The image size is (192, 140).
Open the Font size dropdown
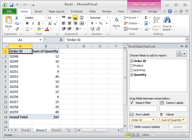pyautogui.click(x=56, y=18)
